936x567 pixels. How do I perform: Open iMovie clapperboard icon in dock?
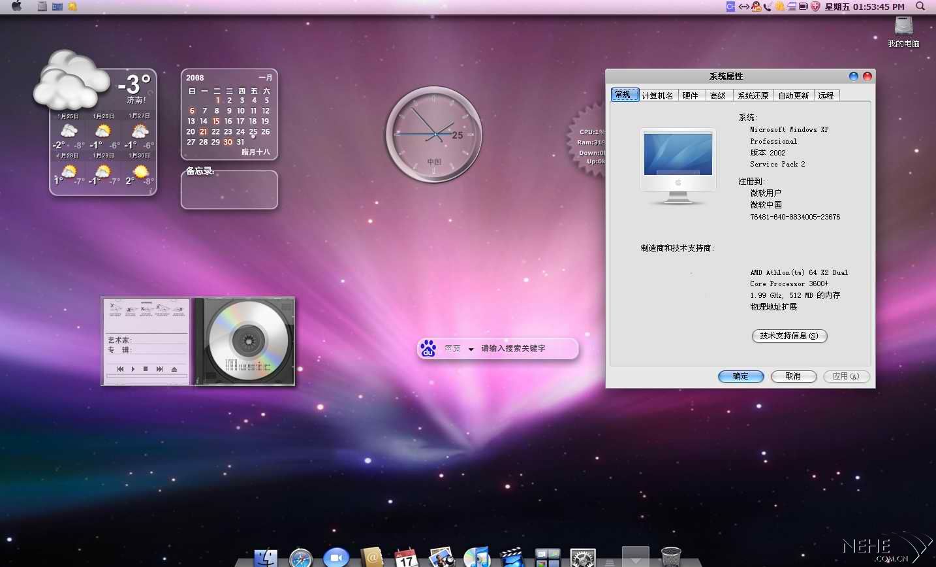pos(512,557)
